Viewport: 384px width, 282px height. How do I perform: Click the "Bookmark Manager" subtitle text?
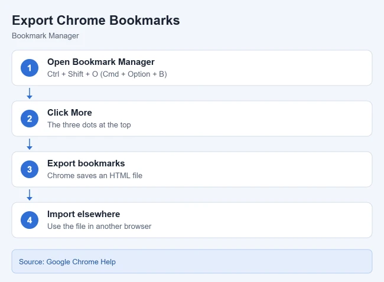coord(45,36)
